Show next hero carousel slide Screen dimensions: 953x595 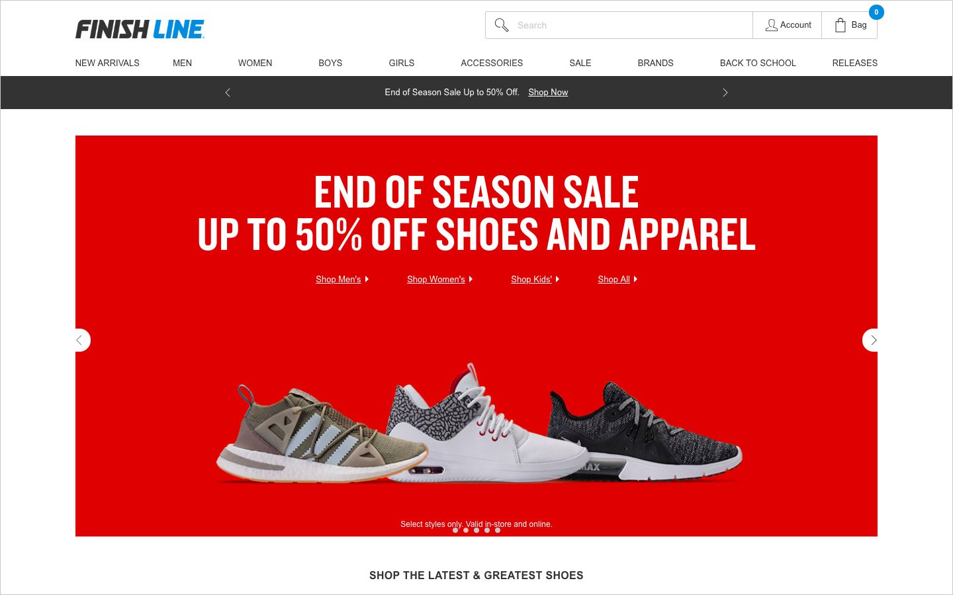pos(872,340)
